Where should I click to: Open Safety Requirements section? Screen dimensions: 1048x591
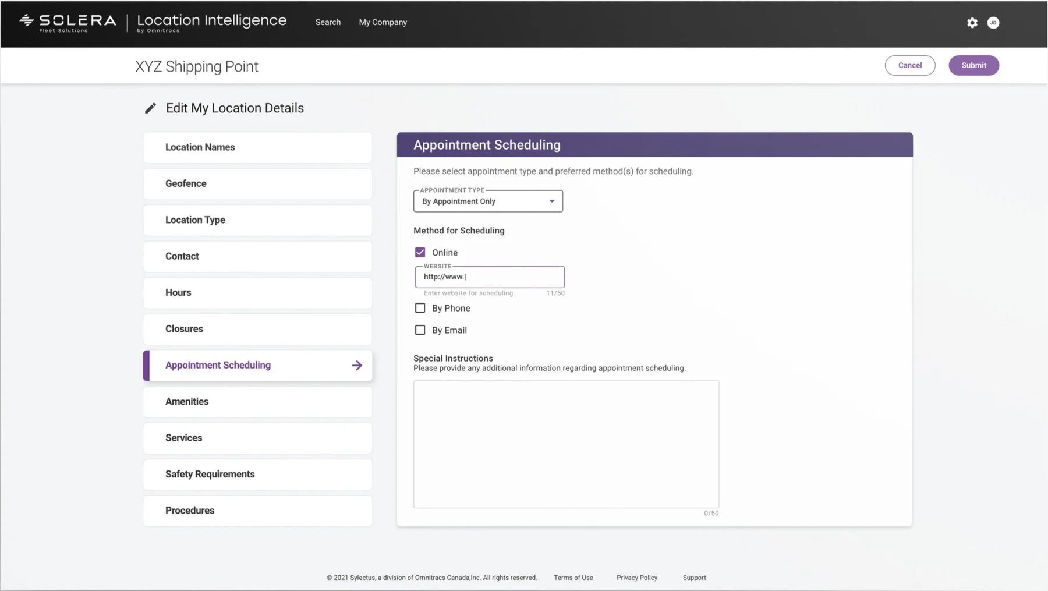click(x=257, y=475)
